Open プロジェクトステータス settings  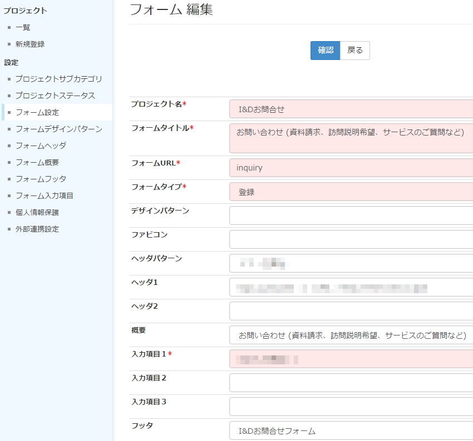coord(55,96)
